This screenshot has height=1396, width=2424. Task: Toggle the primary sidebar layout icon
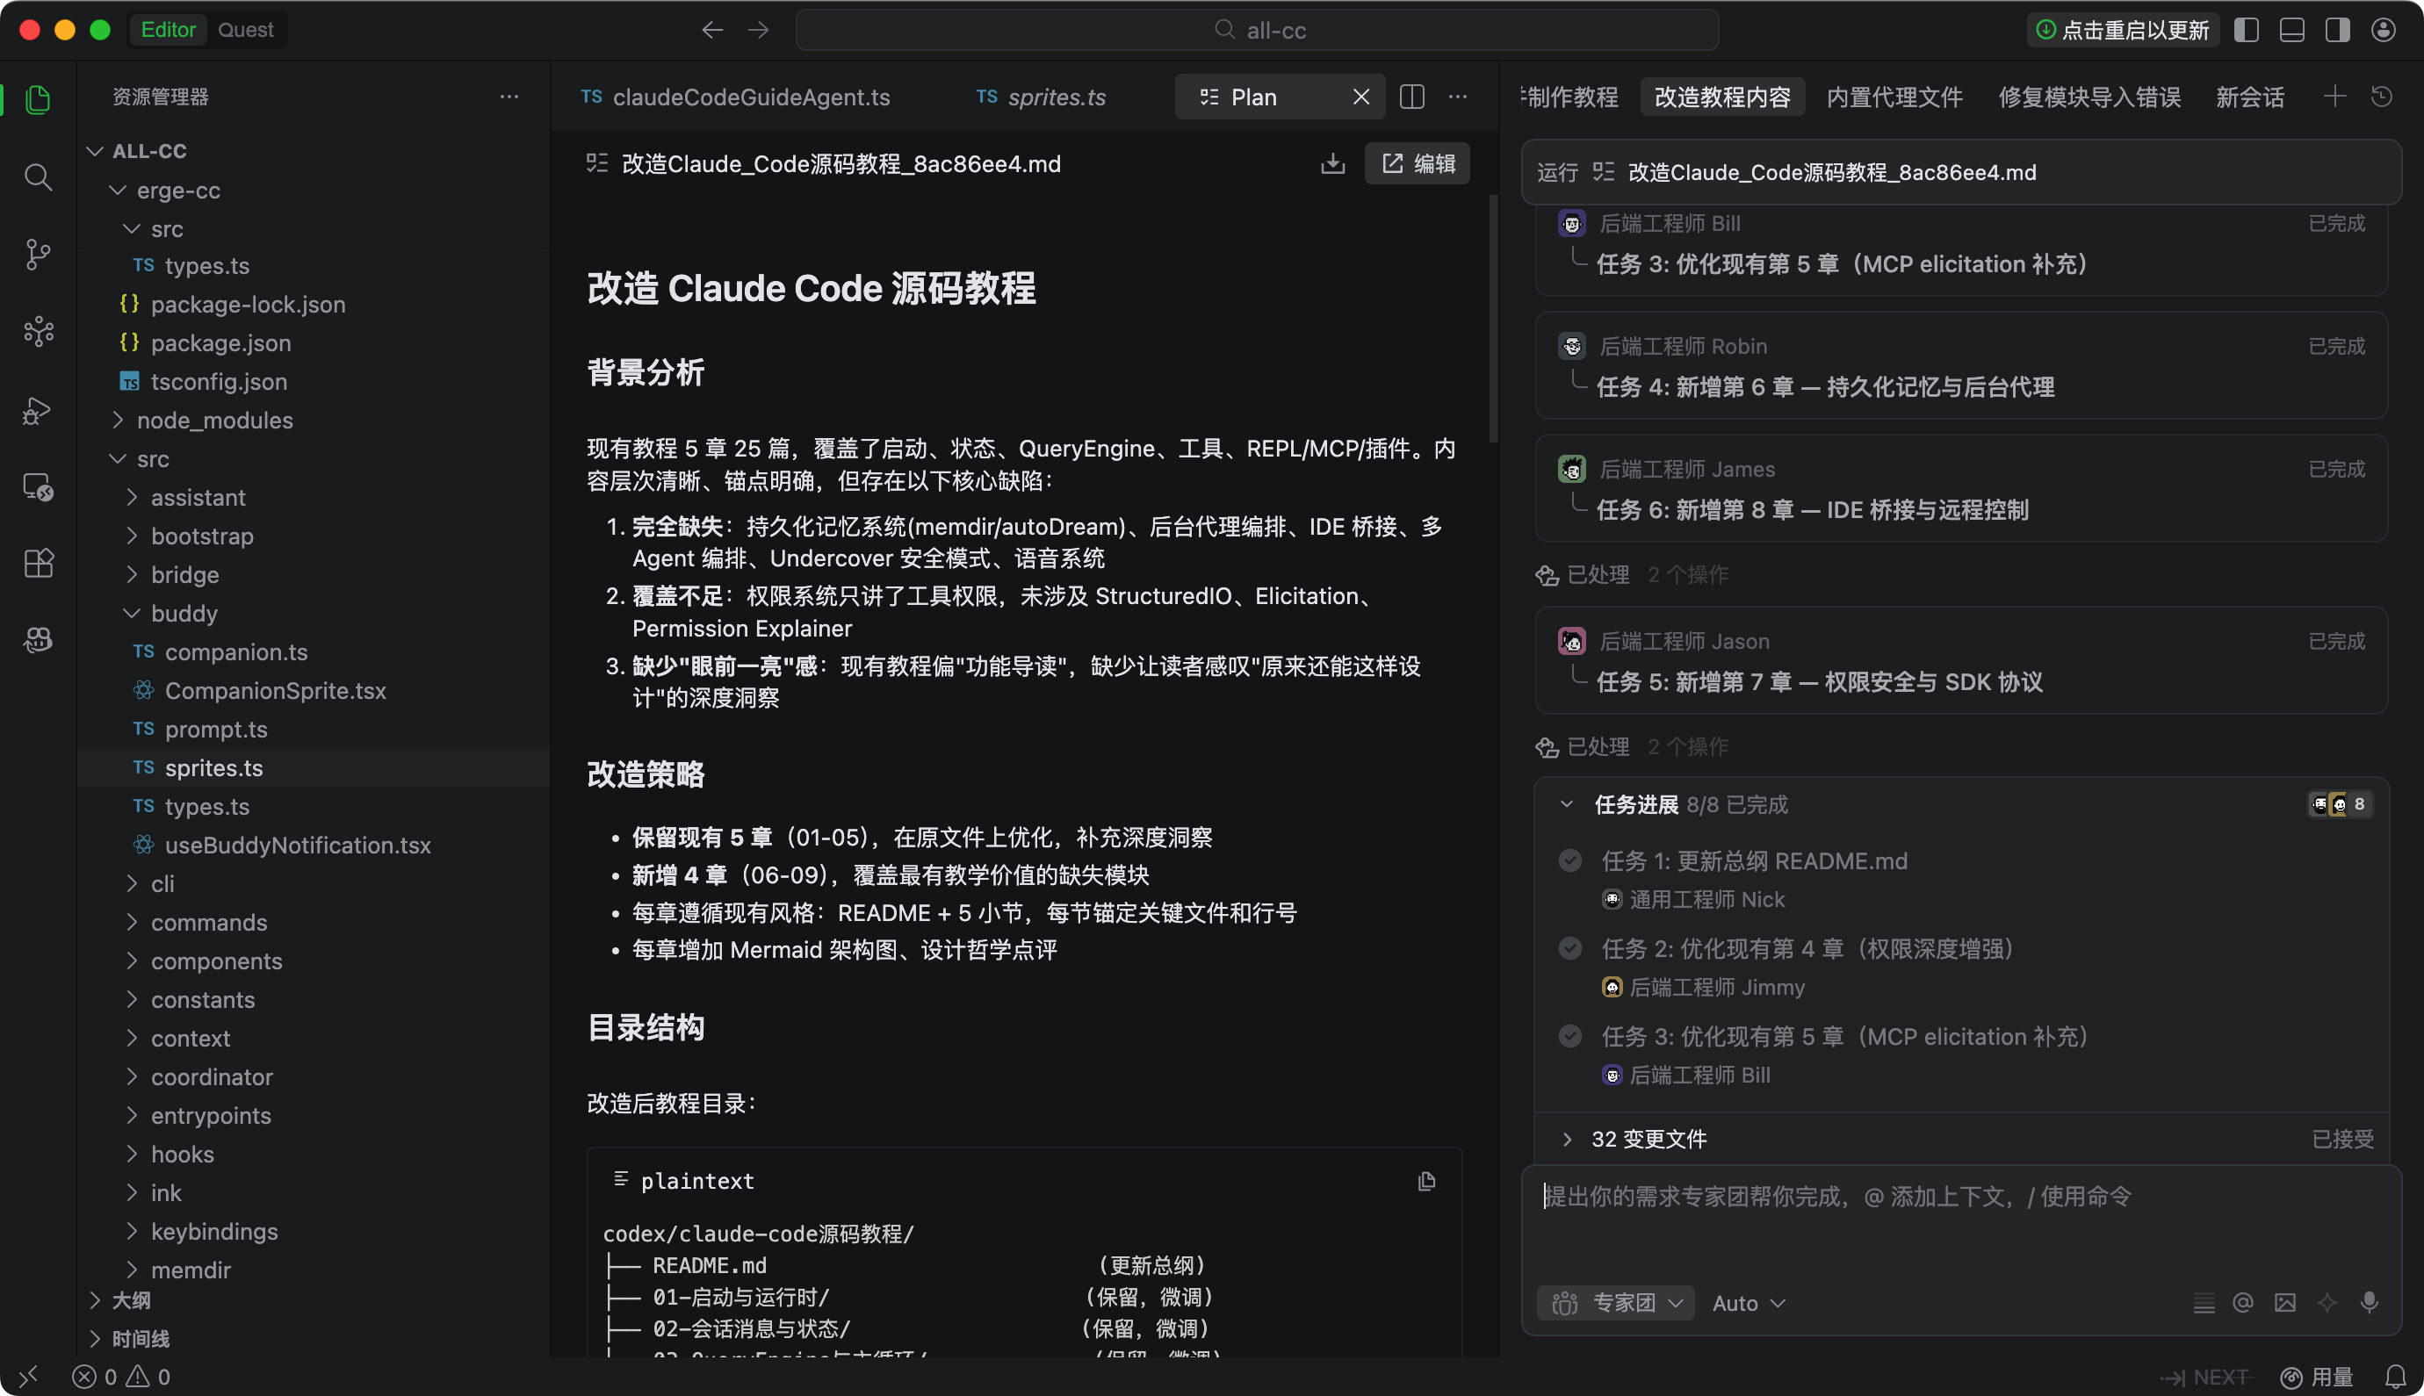2246,30
